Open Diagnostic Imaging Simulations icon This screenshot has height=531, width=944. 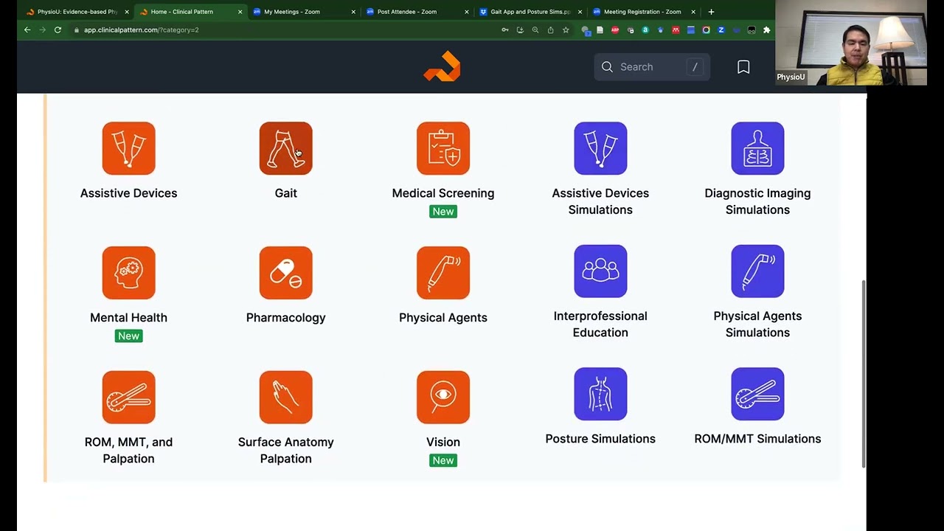(x=757, y=148)
